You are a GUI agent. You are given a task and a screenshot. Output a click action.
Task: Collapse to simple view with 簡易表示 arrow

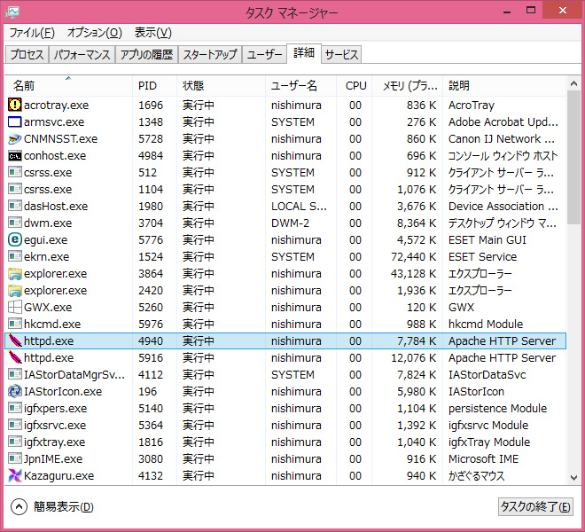tap(19, 506)
